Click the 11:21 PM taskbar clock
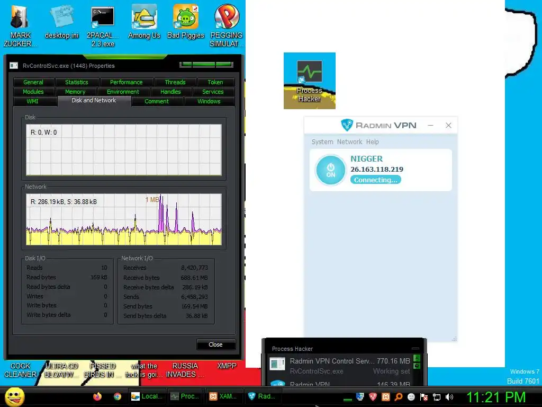Viewport: 542px width, 407px height. (x=496, y=397)
